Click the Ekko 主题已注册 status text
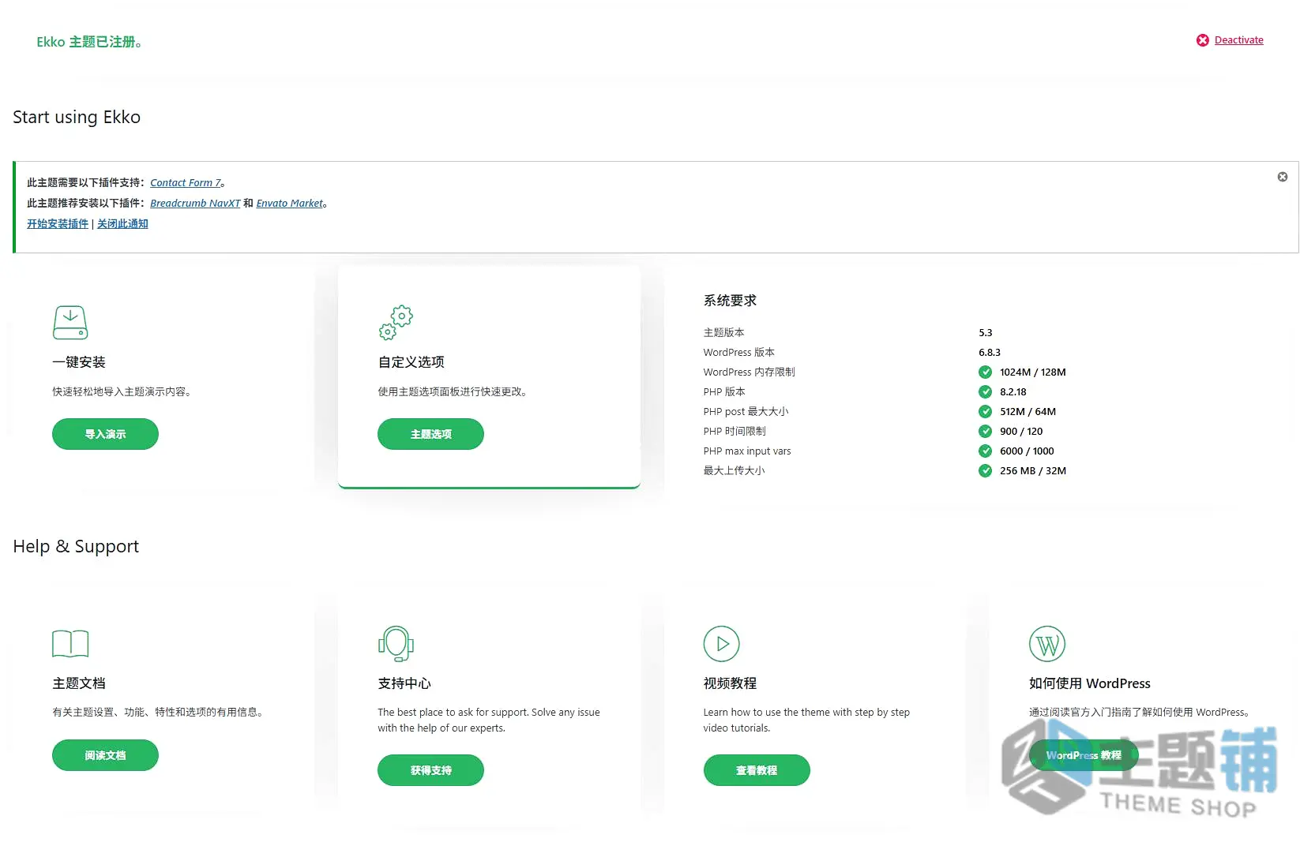1300x842 pixels. coord(89,42)
